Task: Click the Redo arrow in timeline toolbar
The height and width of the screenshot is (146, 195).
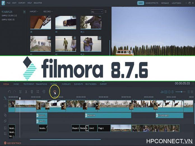Action: (x=15, y=92)
